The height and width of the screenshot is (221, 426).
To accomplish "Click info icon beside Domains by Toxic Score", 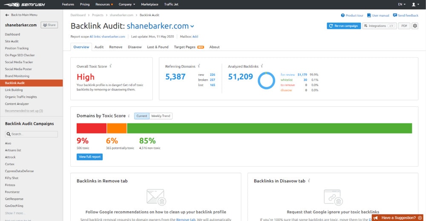I will click(129, 116).
